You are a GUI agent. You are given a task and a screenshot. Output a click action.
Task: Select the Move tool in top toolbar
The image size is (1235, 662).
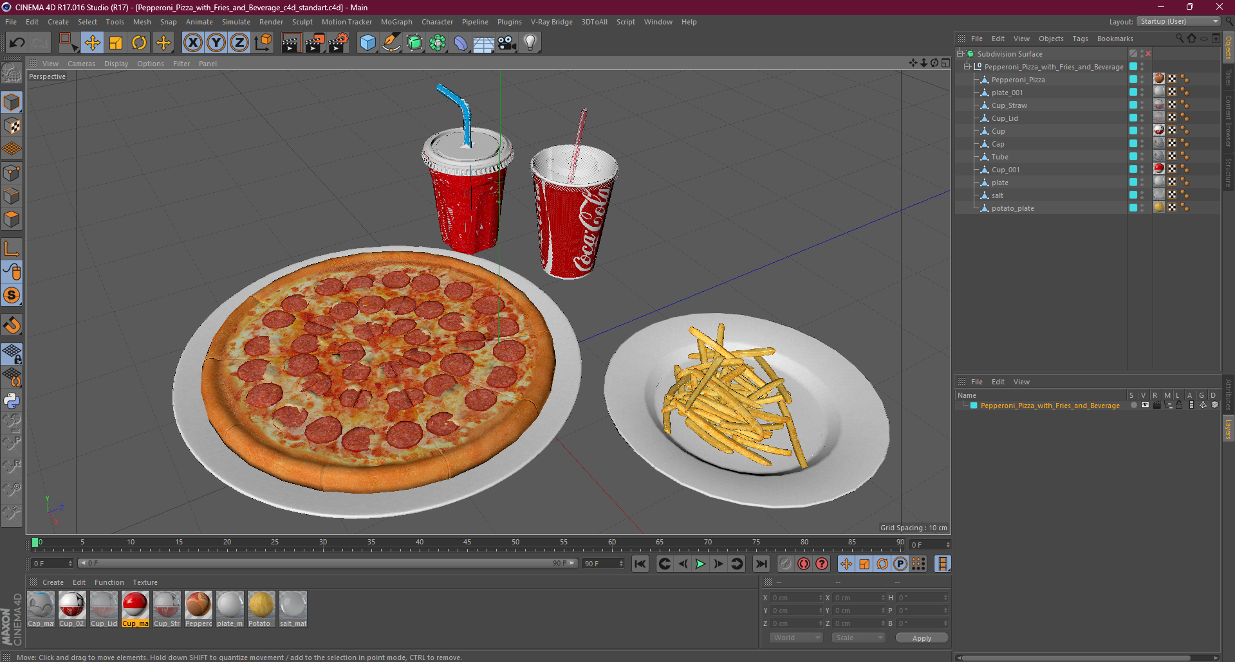93,42
